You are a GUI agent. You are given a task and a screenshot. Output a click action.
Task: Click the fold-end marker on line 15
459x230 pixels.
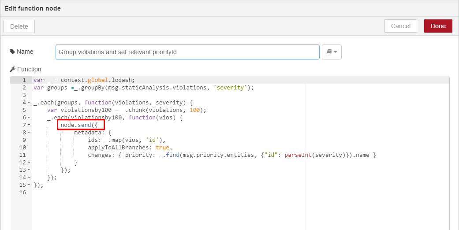(x=29, y=185)
